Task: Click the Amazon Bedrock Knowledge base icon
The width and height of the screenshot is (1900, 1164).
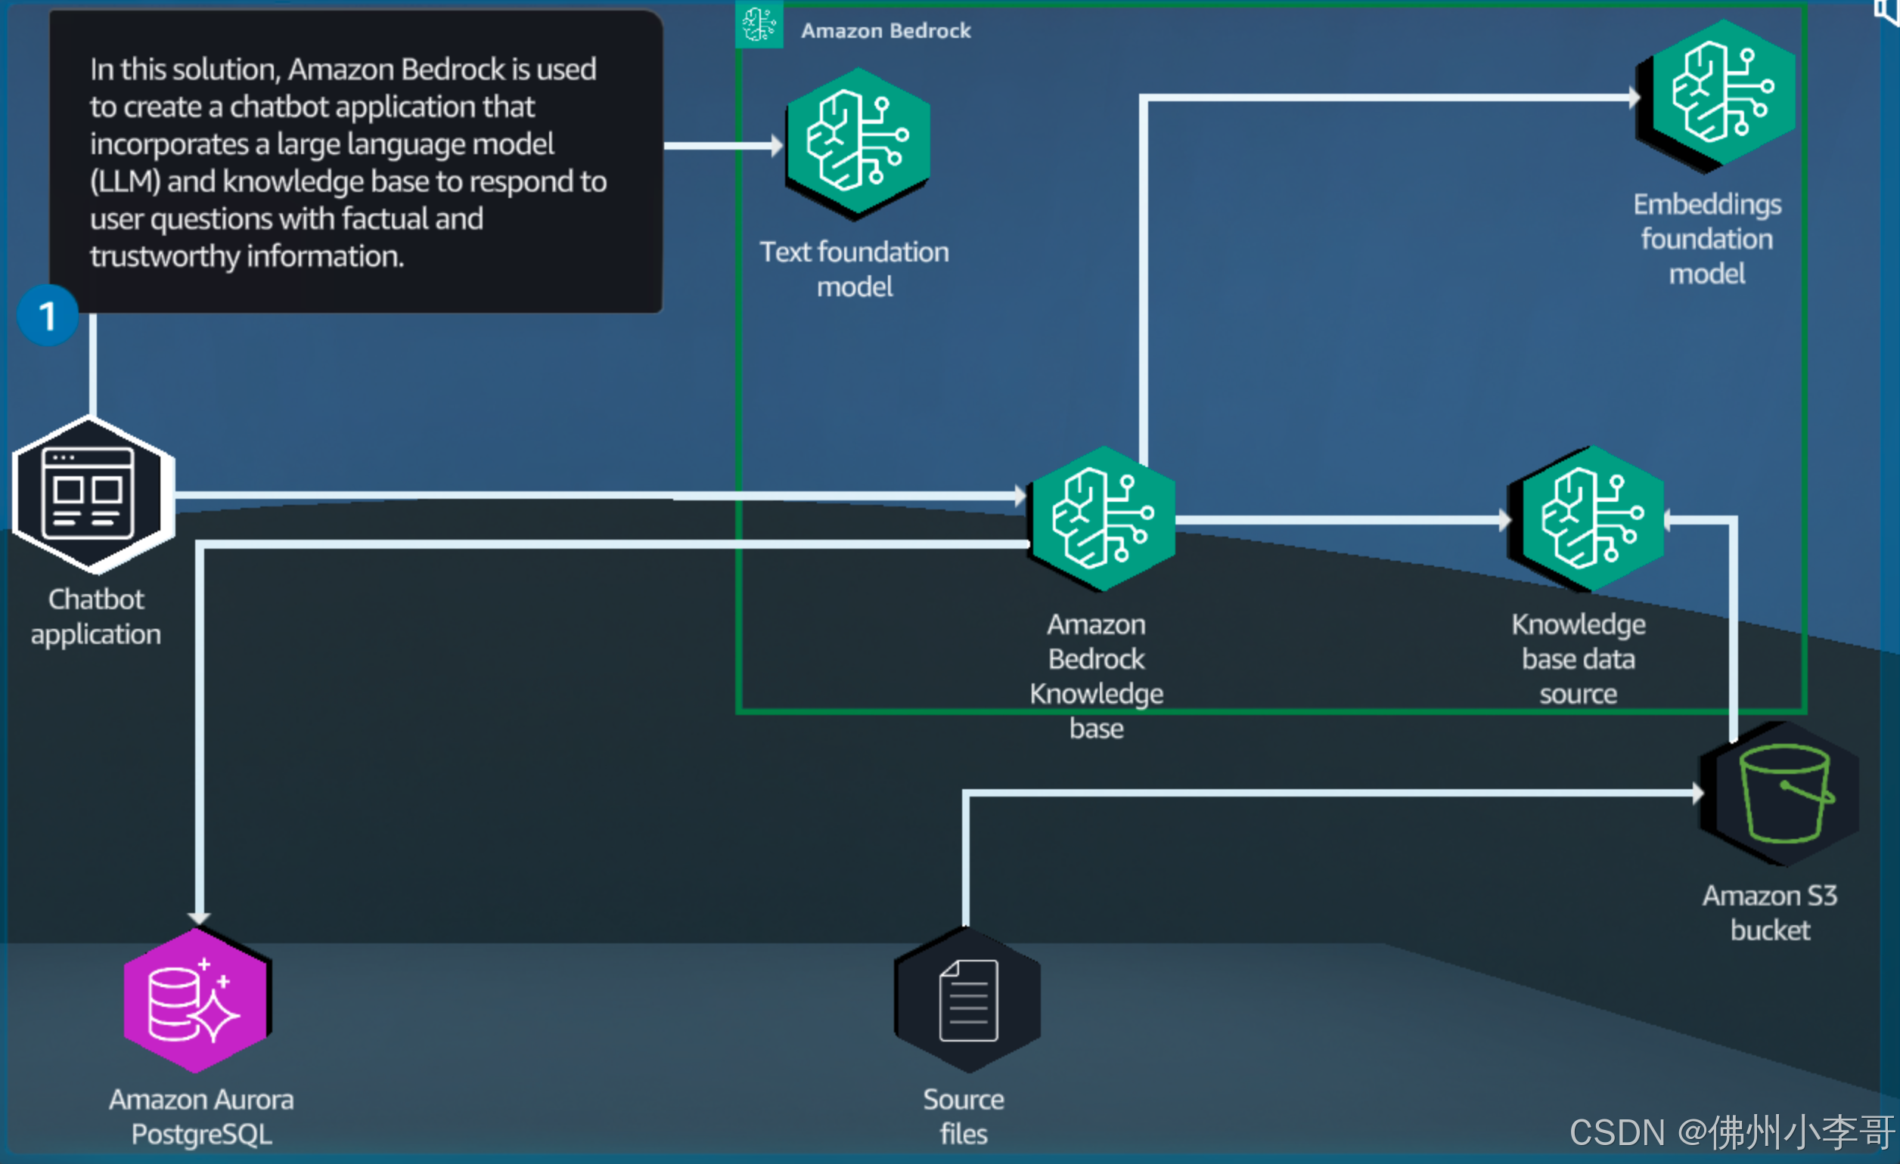Action: 1103,519
